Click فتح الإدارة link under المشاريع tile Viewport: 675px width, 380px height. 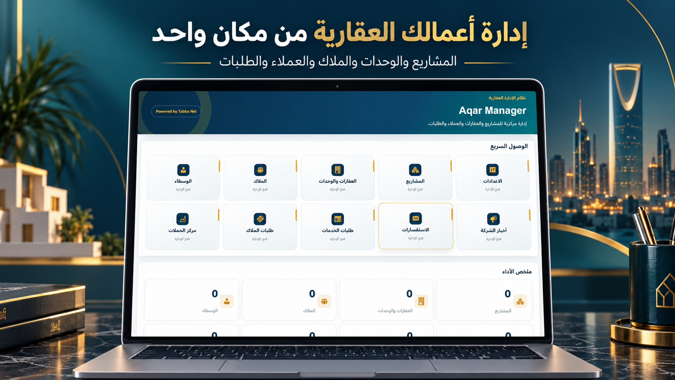pos(415,189)
